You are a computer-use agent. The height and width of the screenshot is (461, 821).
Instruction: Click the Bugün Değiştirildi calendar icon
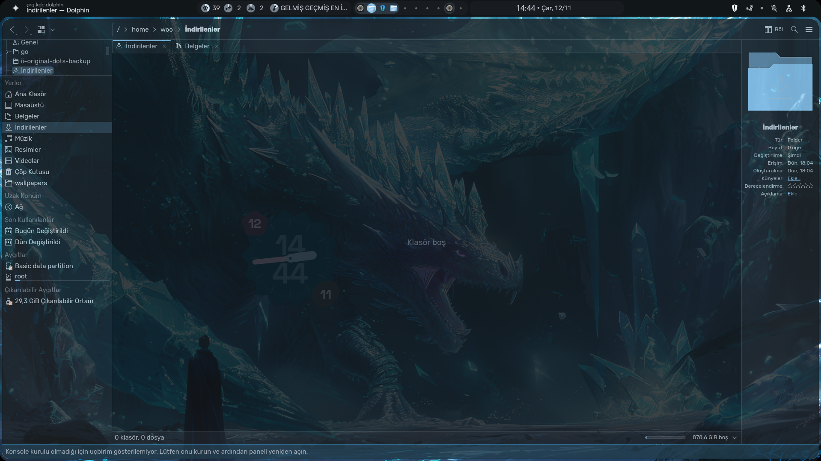(9, 231)
